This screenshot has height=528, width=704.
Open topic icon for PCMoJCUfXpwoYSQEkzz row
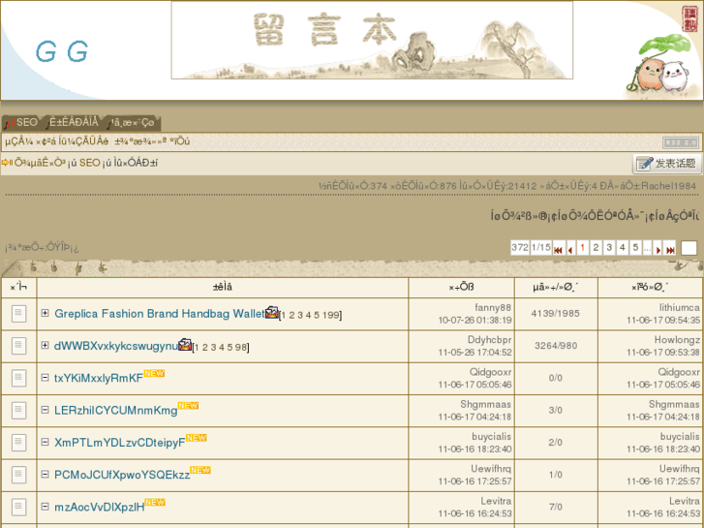coord(18,475)
